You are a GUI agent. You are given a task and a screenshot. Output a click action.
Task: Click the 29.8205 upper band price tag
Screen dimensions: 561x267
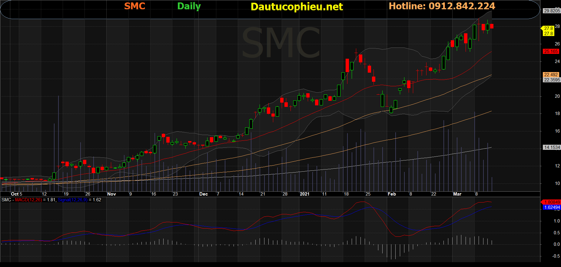552,11
